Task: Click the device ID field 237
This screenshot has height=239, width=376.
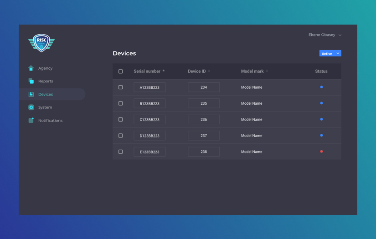Action: click(204, 136)
